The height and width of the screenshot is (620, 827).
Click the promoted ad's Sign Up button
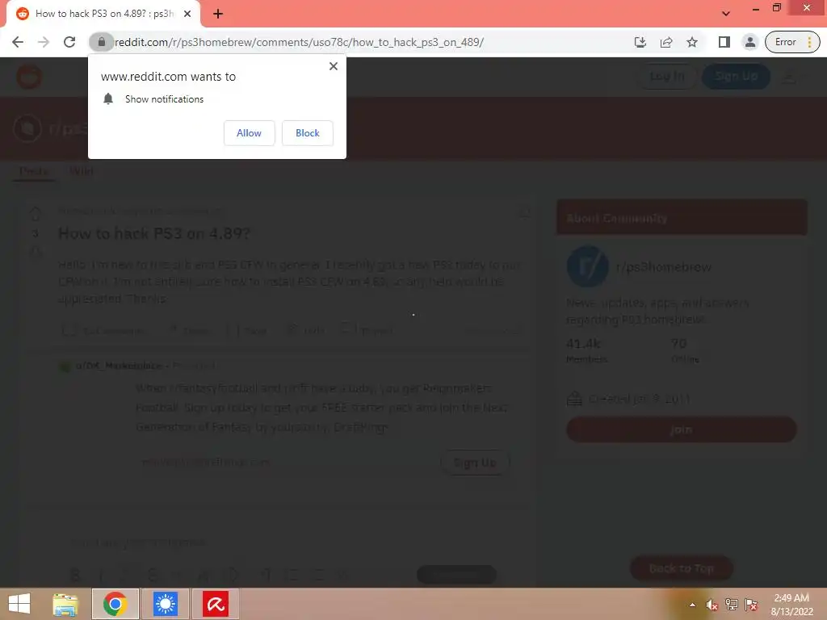pyautogui.click(x=475, y=463)
